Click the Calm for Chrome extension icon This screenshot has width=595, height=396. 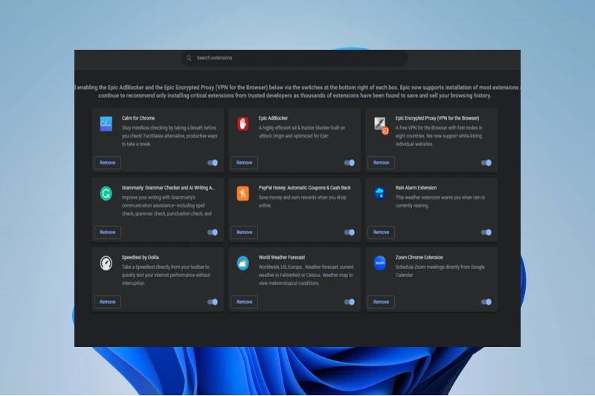tap(106, 124)
